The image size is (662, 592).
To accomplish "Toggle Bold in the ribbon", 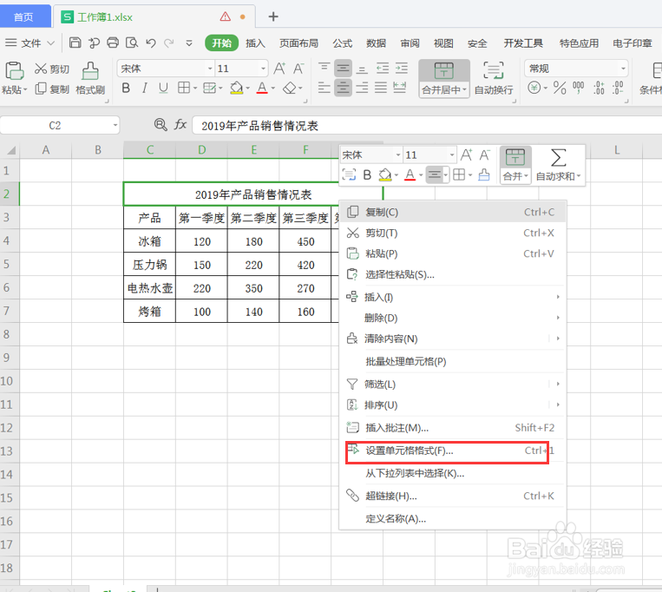I will pos(126,89).
